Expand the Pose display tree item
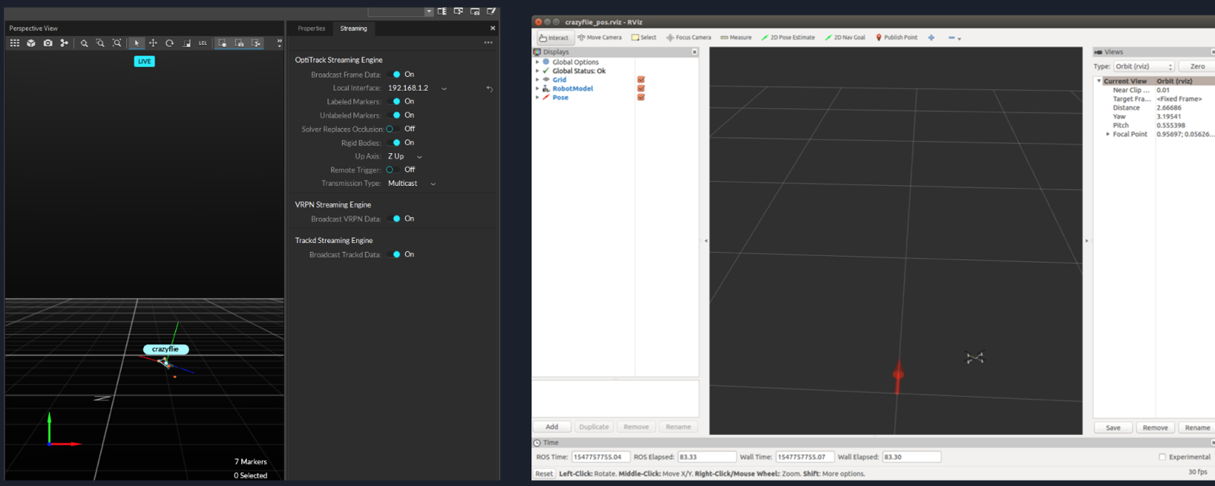Image resolution: width=1215 pixels, height=486 pixels. [537, 98]
